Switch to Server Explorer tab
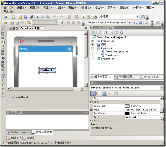Viewport: 166px width, 147px height. [x=126, y=77]
